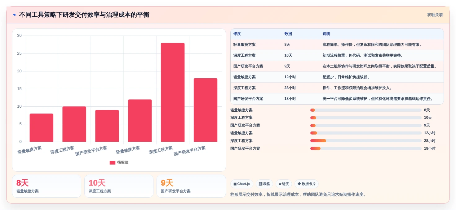Click the 25 label on the y-axis
Screen dimensions: 456x210
[x=19, y=53]
